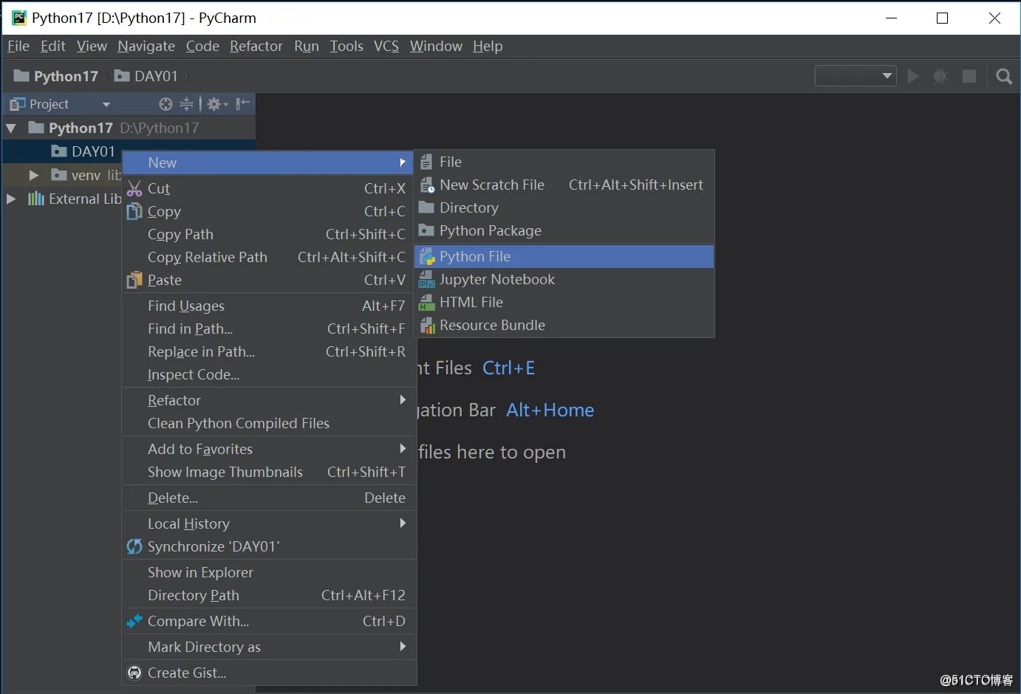Click the DAY01 breadcrumb in navigation bar
The width and height of the screenshot is (1021, 694).
(x=155, y=76)
